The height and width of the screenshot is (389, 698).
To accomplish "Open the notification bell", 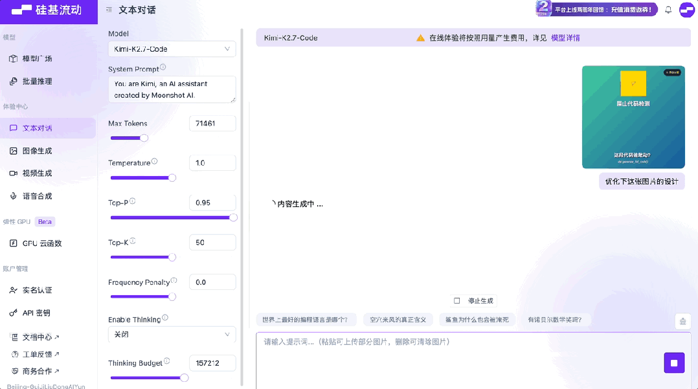I will click(x=668, y=9).
